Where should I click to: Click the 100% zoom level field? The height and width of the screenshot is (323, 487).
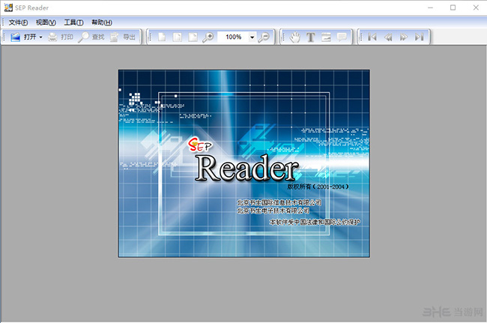click(233, 37)
